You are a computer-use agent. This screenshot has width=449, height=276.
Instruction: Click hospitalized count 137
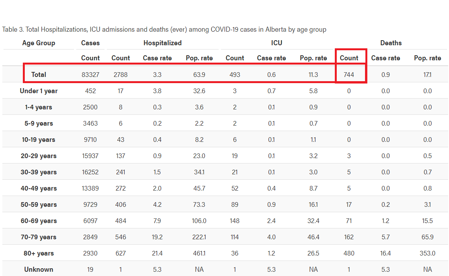120,156
